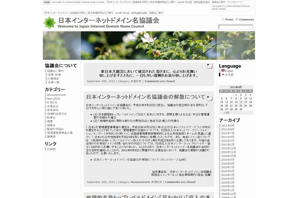Open the 議事録 category

tap(51, 137)
